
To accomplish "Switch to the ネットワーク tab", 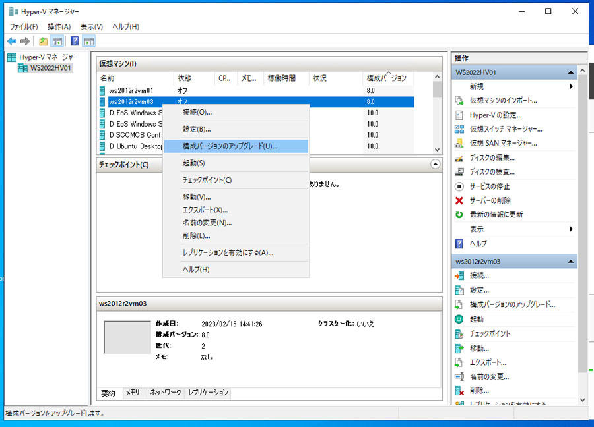I will (x=165, y=393).
